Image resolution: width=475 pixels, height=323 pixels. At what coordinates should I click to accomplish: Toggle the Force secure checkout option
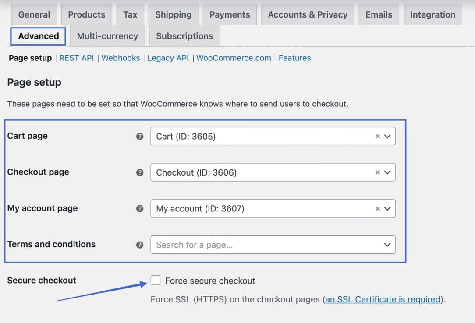point(156,280)
